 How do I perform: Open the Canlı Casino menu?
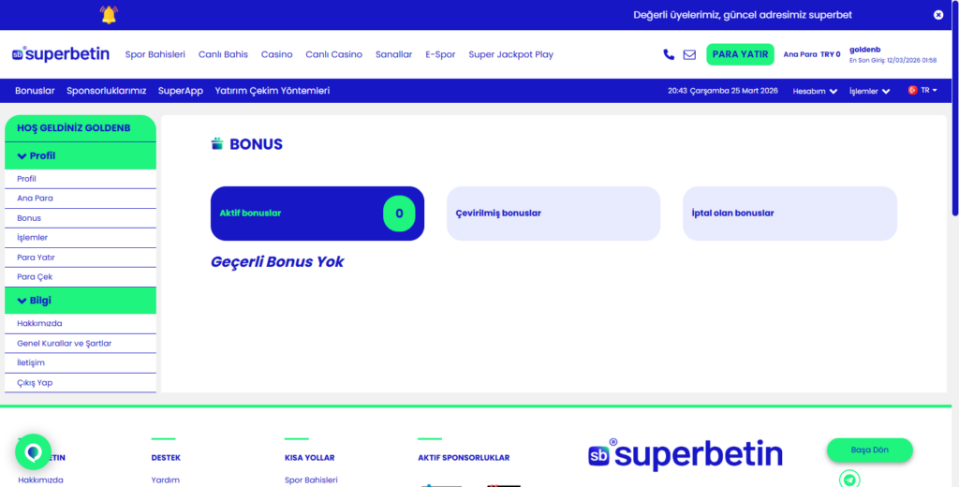pyautogui.click(x=333, y=54)
